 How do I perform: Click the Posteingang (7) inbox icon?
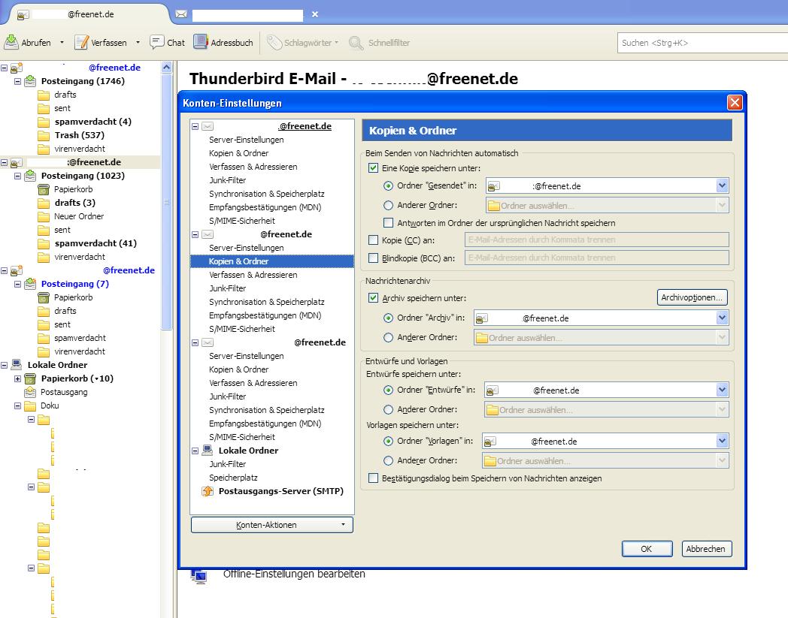31,284
